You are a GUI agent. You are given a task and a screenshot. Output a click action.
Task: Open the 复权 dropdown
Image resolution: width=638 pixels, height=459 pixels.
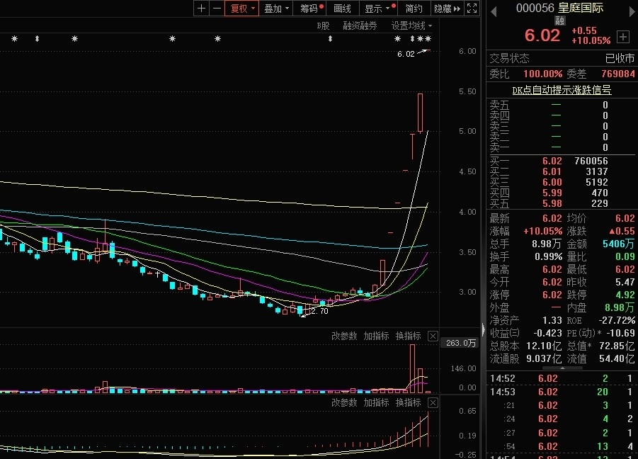(242, 8)
